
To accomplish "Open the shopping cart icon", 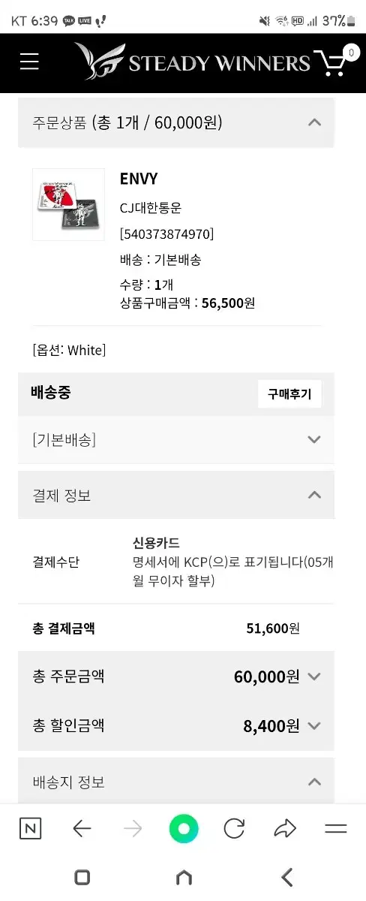I will (x=336, y=62).
